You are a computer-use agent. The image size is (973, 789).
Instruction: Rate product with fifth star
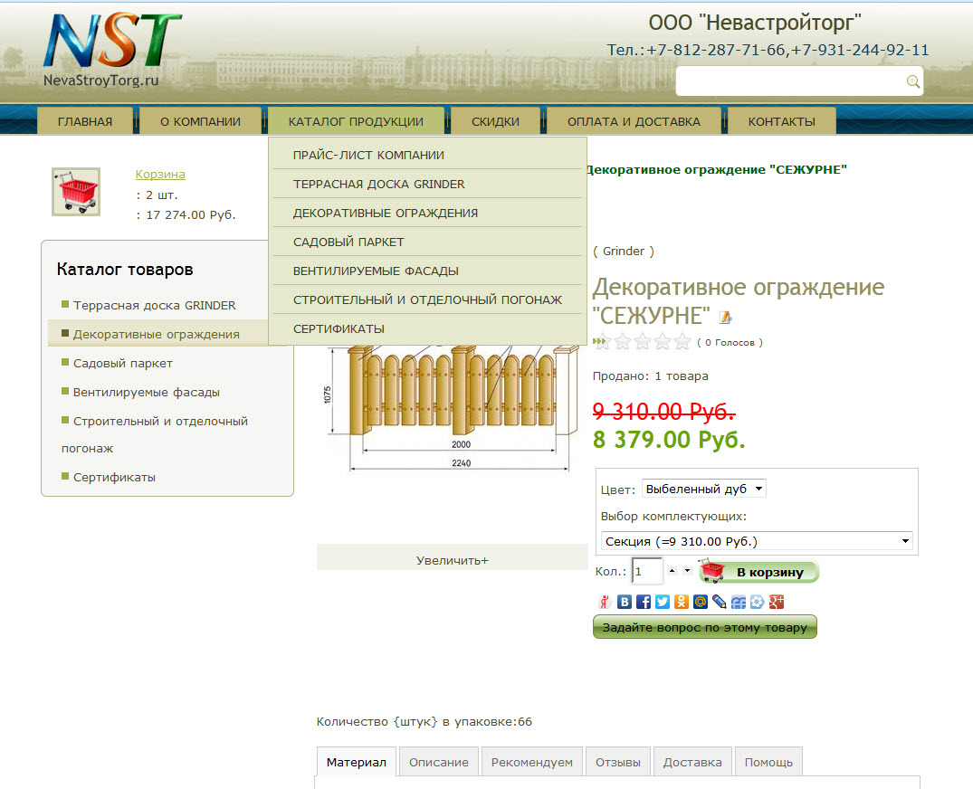(x=682, y=341)
